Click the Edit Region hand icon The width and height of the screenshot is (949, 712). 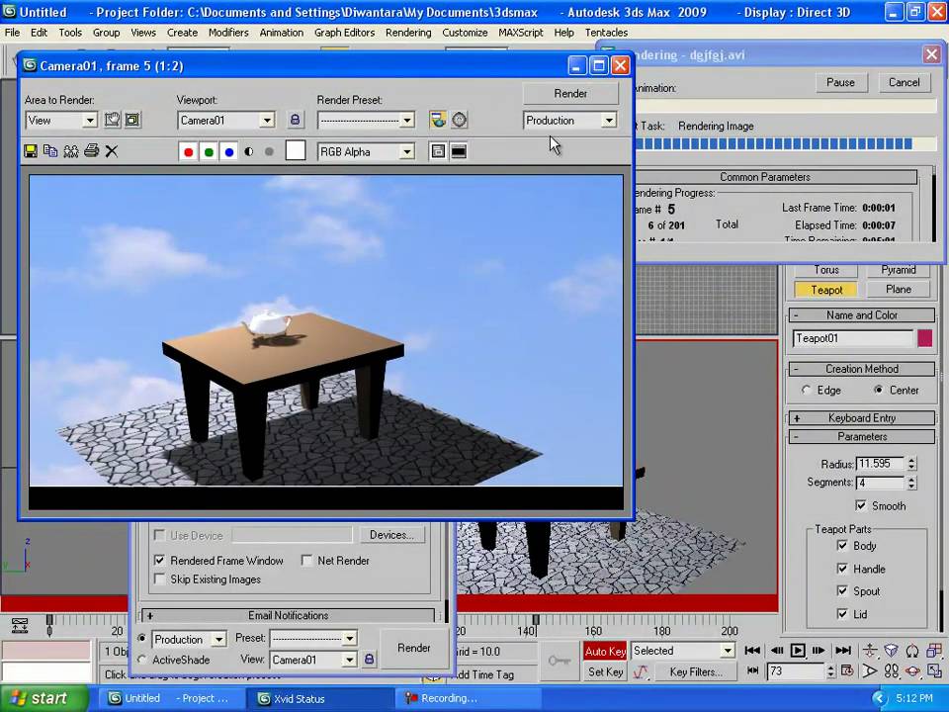point(112,120)
